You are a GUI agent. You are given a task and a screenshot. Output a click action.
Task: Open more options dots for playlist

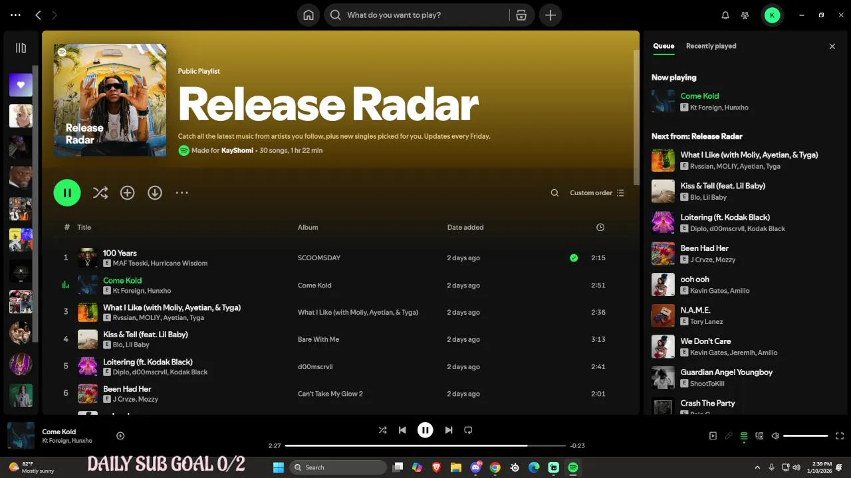[182, 193]
